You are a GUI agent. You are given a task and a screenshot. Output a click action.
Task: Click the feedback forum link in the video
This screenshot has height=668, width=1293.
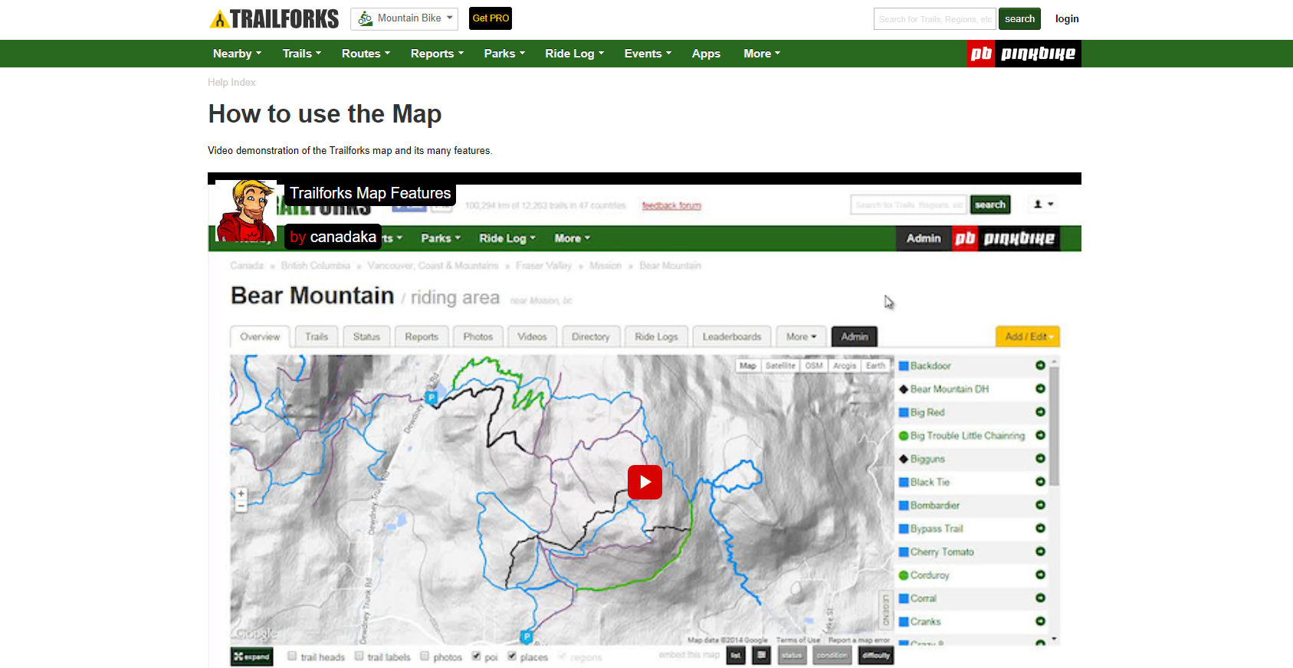(671, 205)
